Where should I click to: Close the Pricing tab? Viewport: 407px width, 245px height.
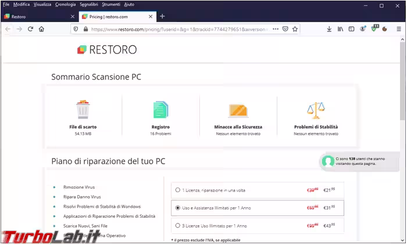click(x=150, y=16)
